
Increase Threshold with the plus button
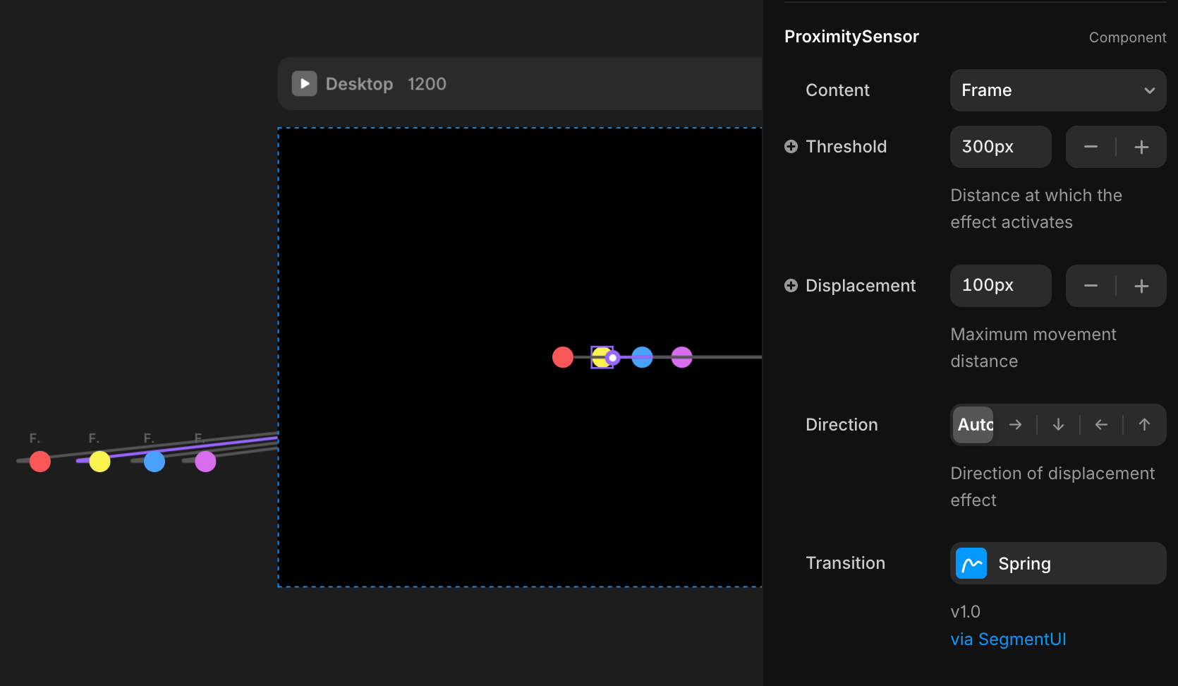[x=1141, y=147]
